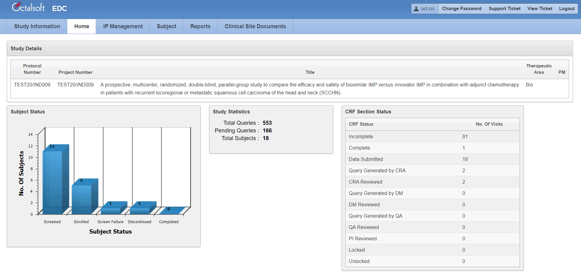Click the Pending Queries count value
The width and height of the screenshot is (581, 278).
(267, 131)
